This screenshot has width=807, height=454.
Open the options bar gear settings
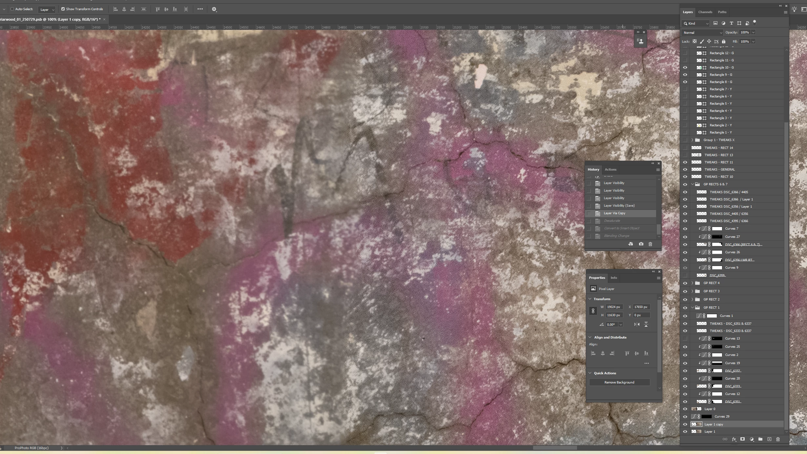pyautogui.click(x=214, y=9)
